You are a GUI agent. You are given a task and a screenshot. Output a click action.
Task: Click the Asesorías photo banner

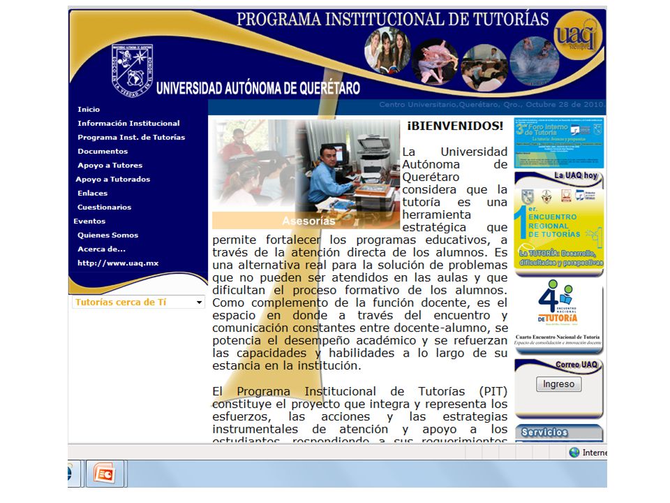[306, 174]
